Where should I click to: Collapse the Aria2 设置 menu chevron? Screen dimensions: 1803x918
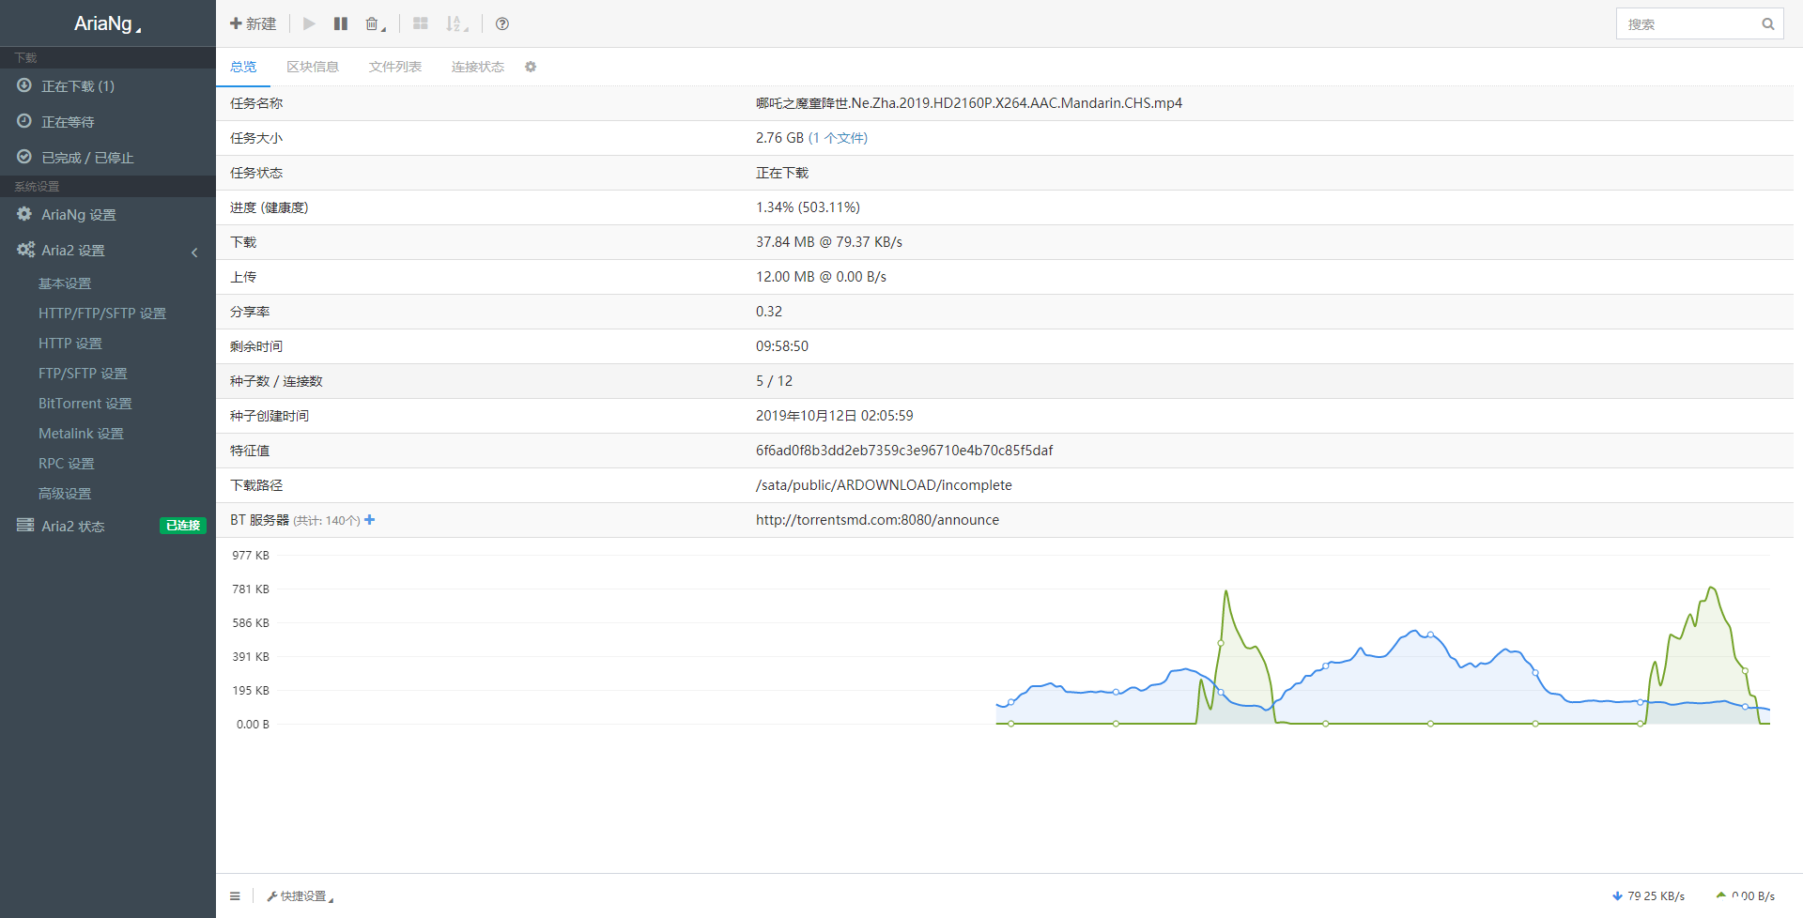(194, 252)
